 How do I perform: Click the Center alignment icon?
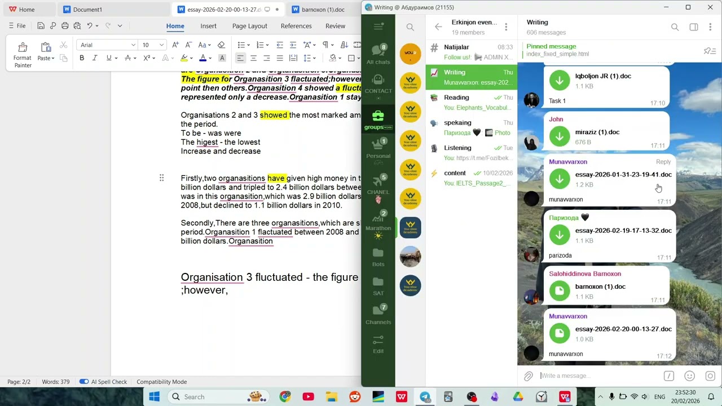(x=253, y=58)
